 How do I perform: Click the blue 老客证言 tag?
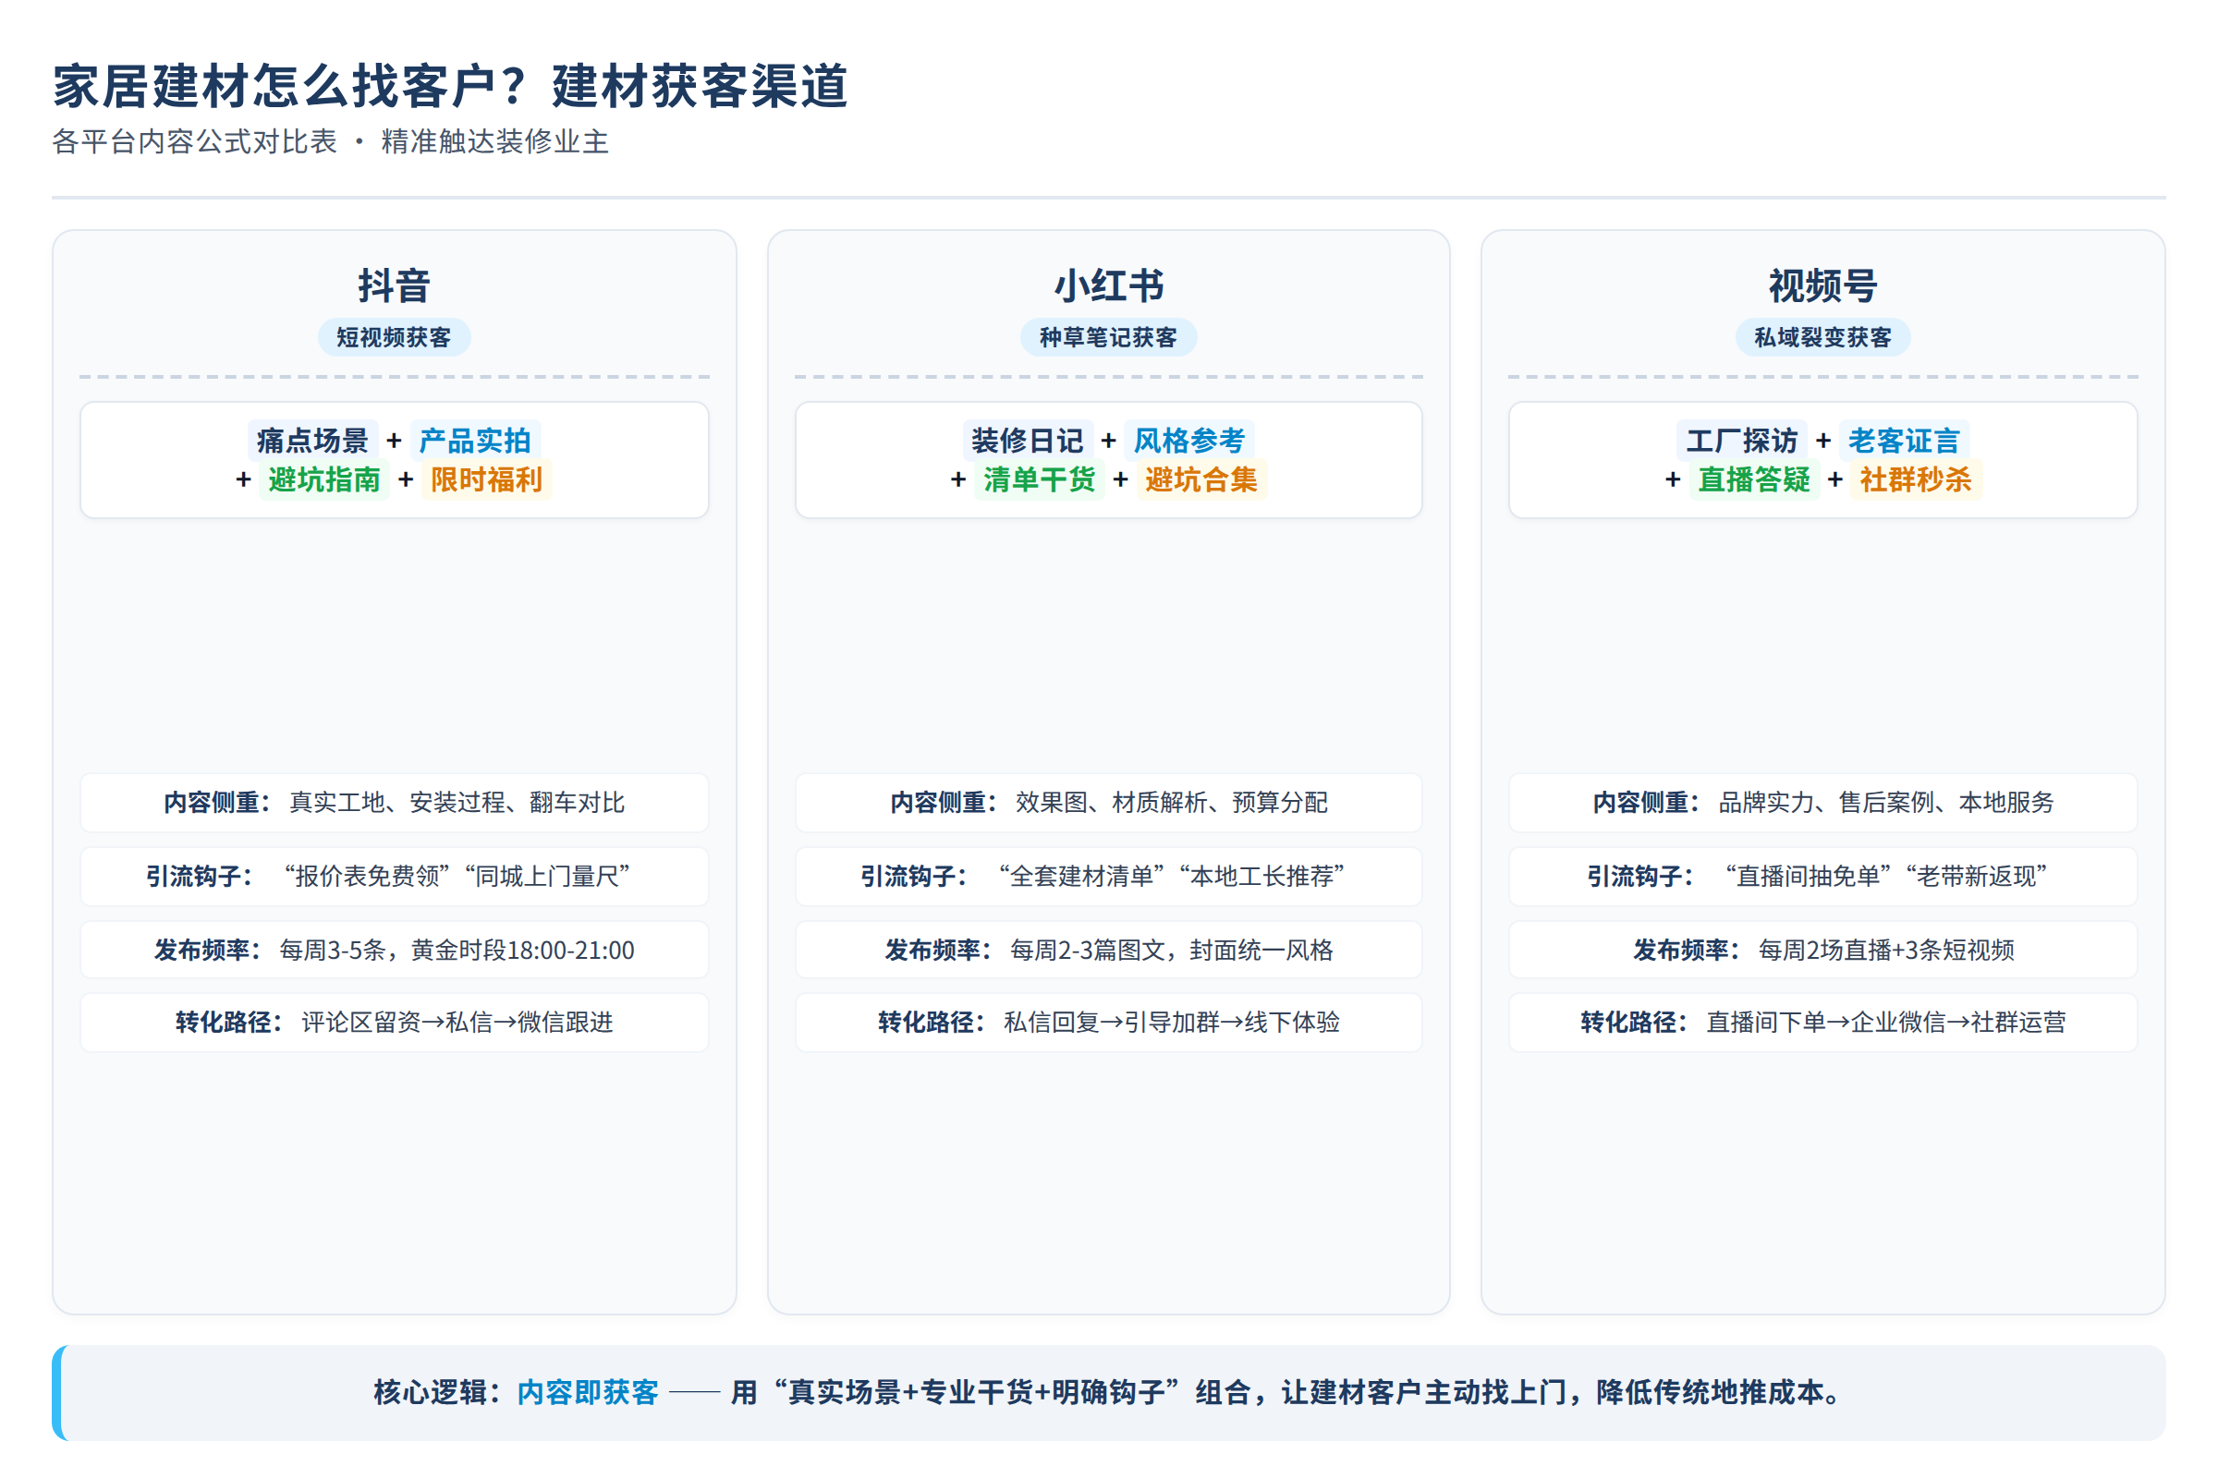(x=1904, y=441)
